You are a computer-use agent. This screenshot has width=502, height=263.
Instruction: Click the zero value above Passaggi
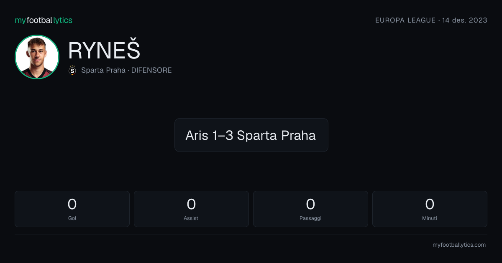click(x=310, y=204)
